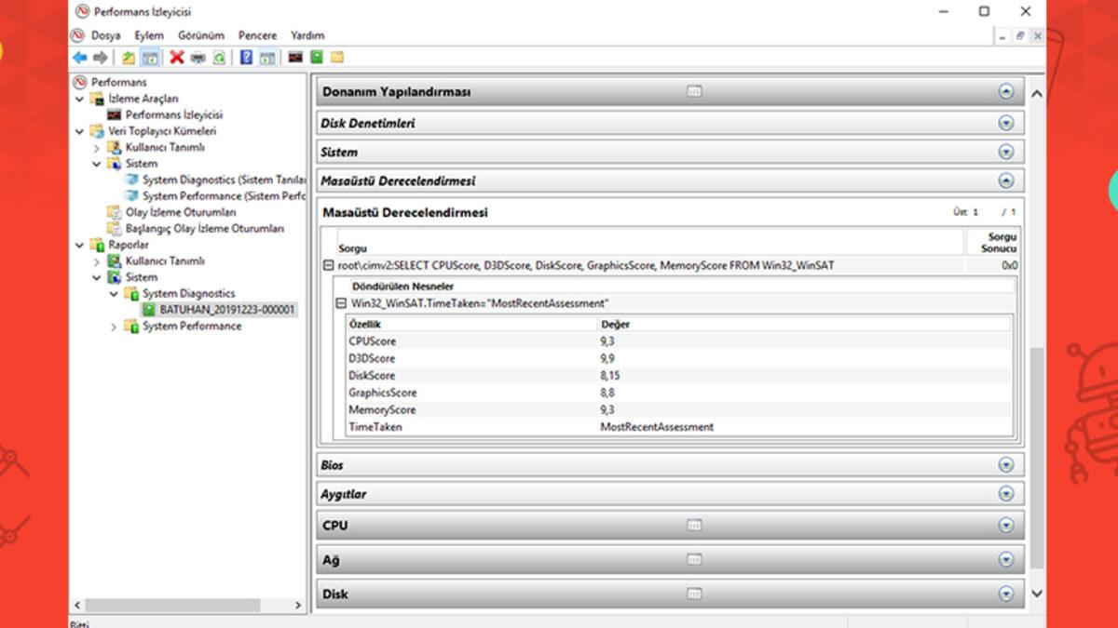Click the blue back arrow in toolbar

(x=80, y=58)
